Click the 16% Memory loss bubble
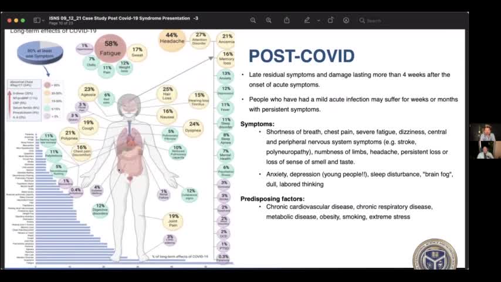Viewport: 501px width, 282px height. pos(226,59)
